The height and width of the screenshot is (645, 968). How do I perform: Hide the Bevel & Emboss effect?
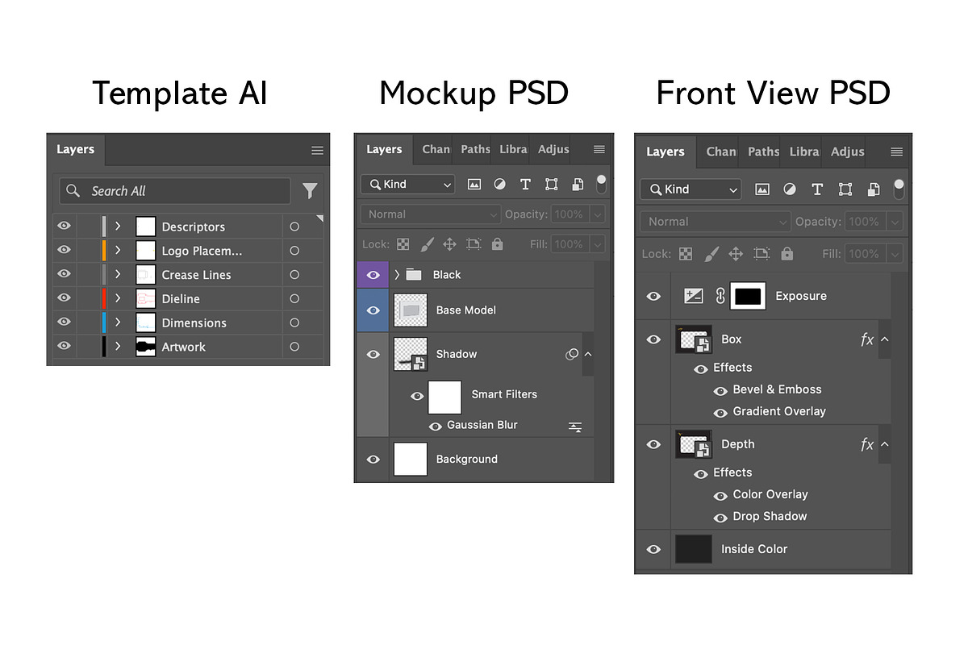720,390
